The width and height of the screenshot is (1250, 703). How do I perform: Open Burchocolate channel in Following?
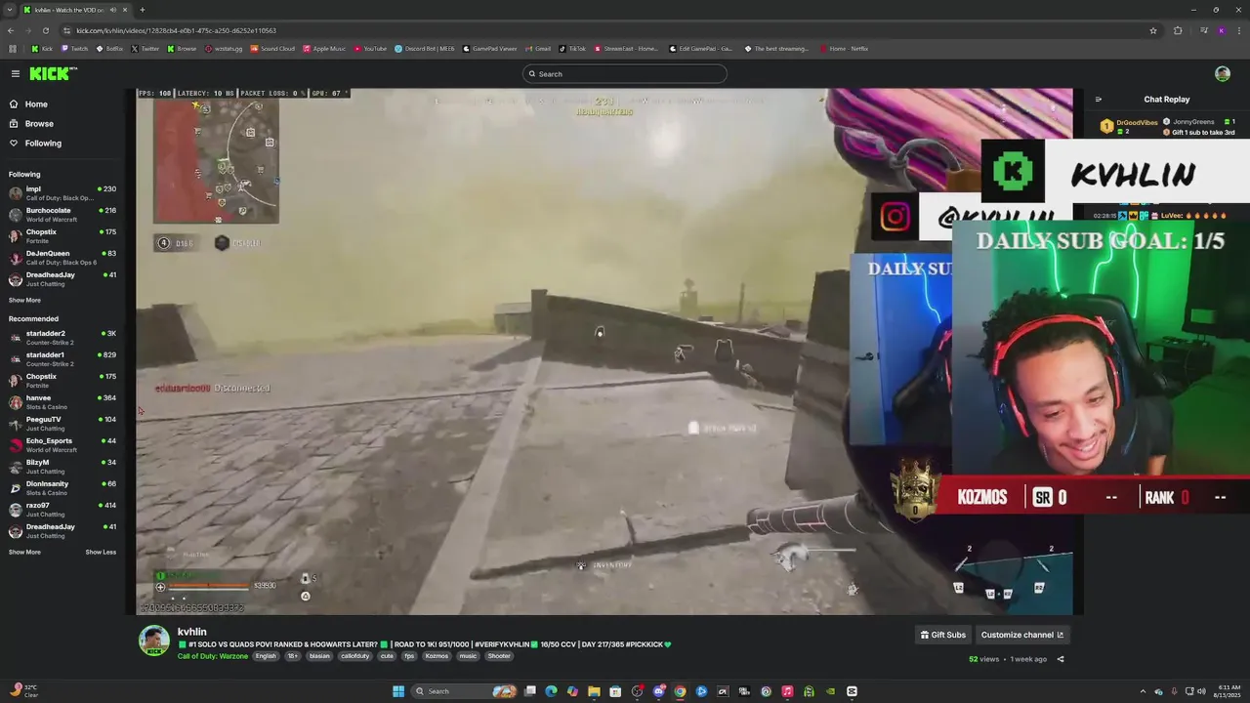point(62,215)
